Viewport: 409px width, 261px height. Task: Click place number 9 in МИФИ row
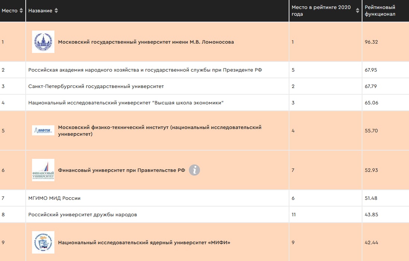(3, 242)
